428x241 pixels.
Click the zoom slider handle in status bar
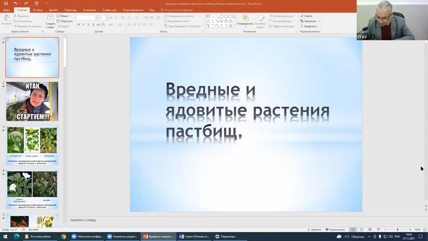pyautogui.click(x=398, y=230)
